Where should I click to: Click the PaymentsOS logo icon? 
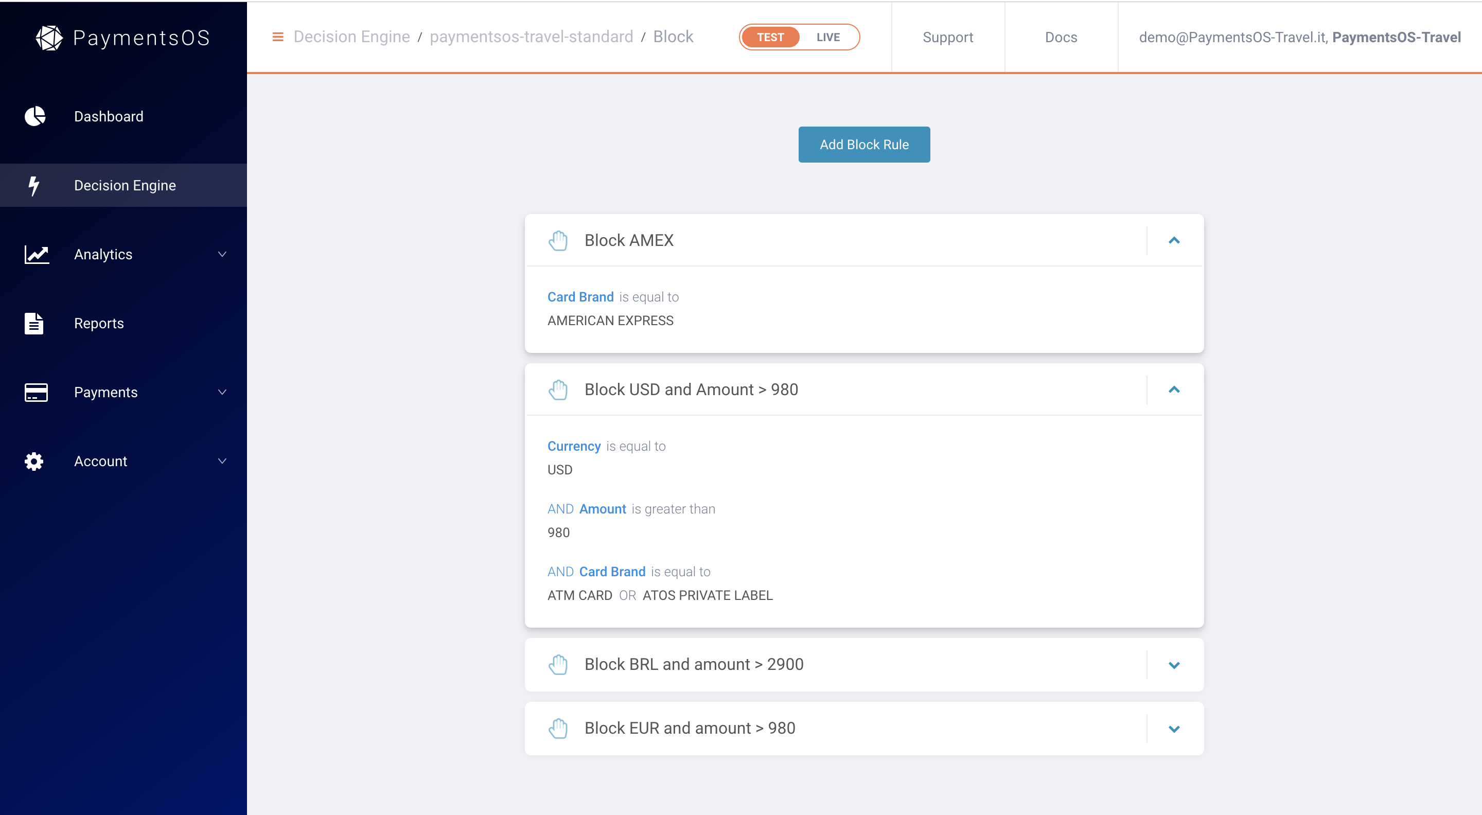pos(47,36)
